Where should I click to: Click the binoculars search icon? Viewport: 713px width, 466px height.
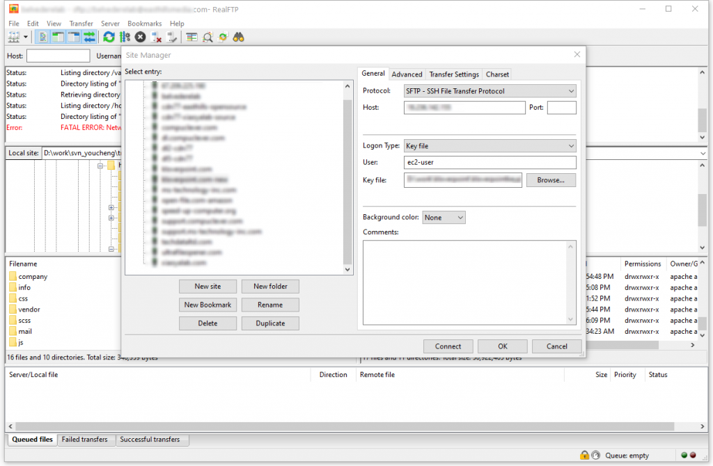[238, 37]
